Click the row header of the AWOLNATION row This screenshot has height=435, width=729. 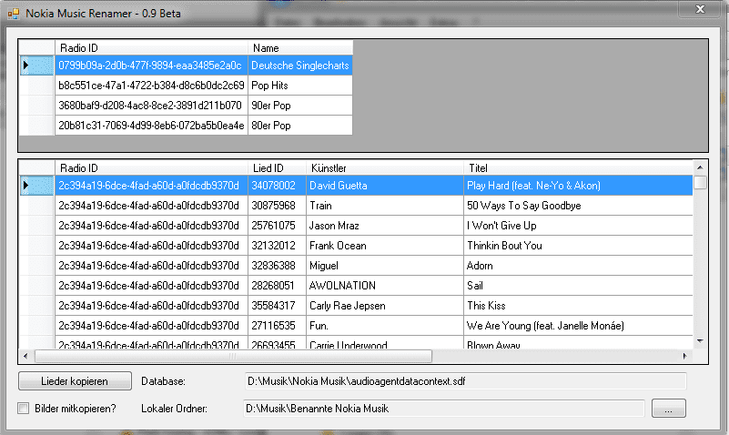coord(37,286)
